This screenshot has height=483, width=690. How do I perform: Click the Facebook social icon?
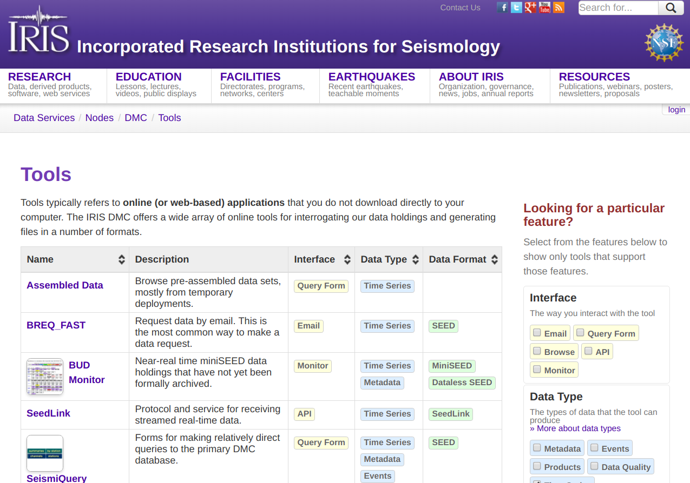[x=502, y=8]
